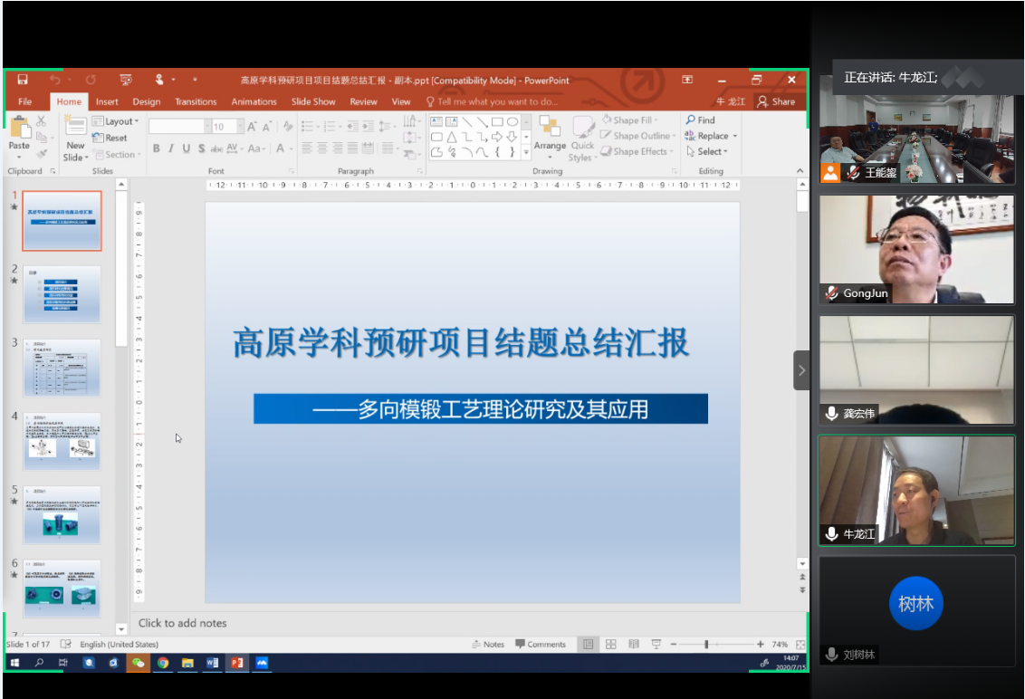The width and height of the screenshot is (1025, 699).
Task: Switch to the Slide Show tab
Action: point(313,101)
